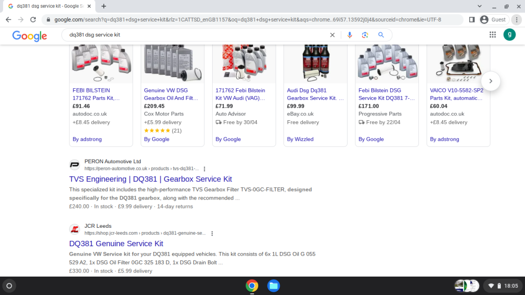This screenshot has width=525, height=295.
Task: Open the Files app from shelf
Action: [274, 286]
